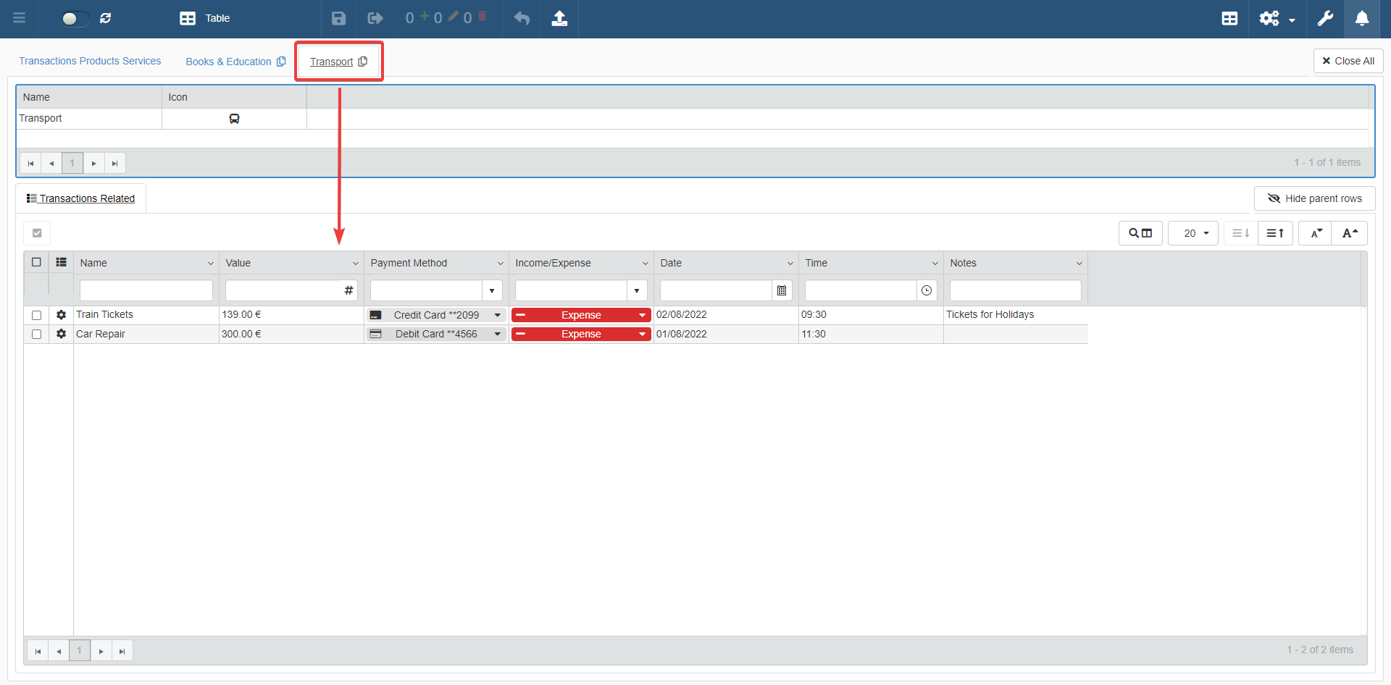Click the Name column filter field
The height and width of the screenshot is (685, 1391).
coord(146,290)
